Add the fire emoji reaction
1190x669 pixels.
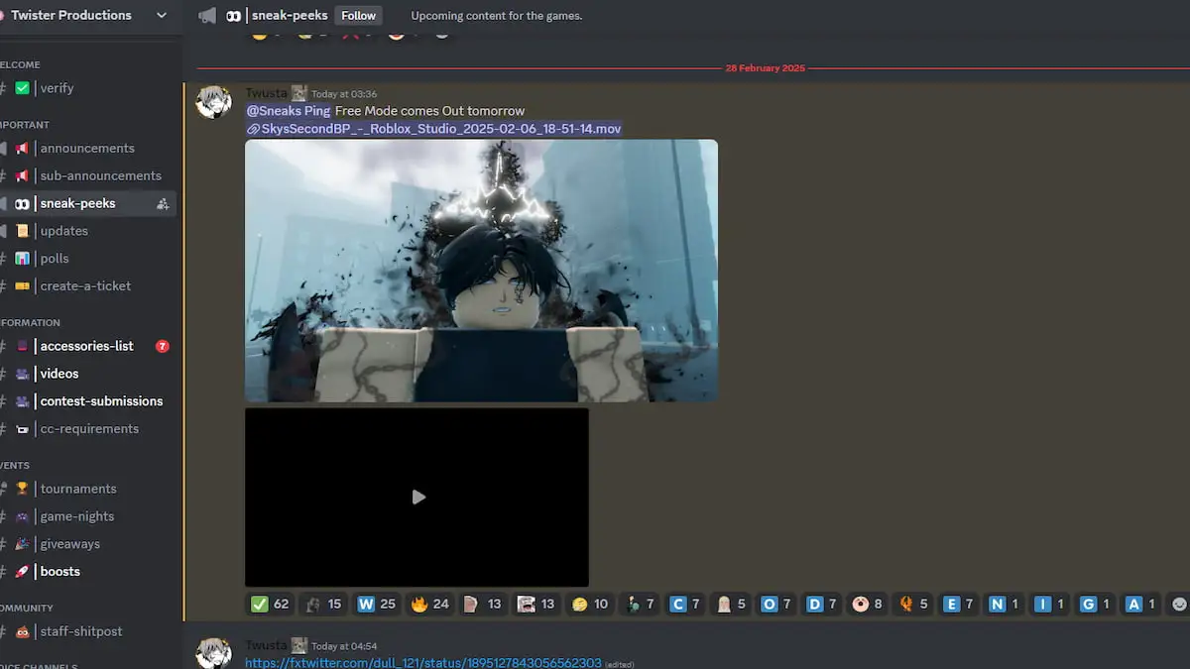429,603
